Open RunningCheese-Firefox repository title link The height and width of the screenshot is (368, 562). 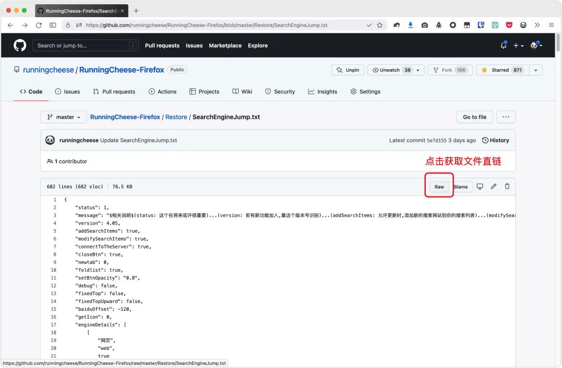click(121, 70)
